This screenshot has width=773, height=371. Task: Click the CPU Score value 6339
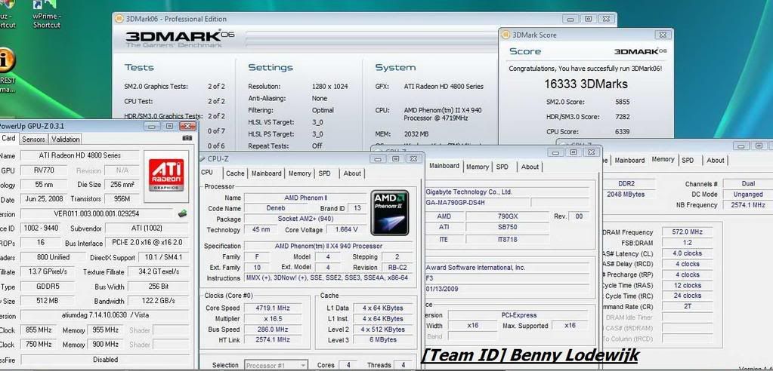[x=622, y=132]
